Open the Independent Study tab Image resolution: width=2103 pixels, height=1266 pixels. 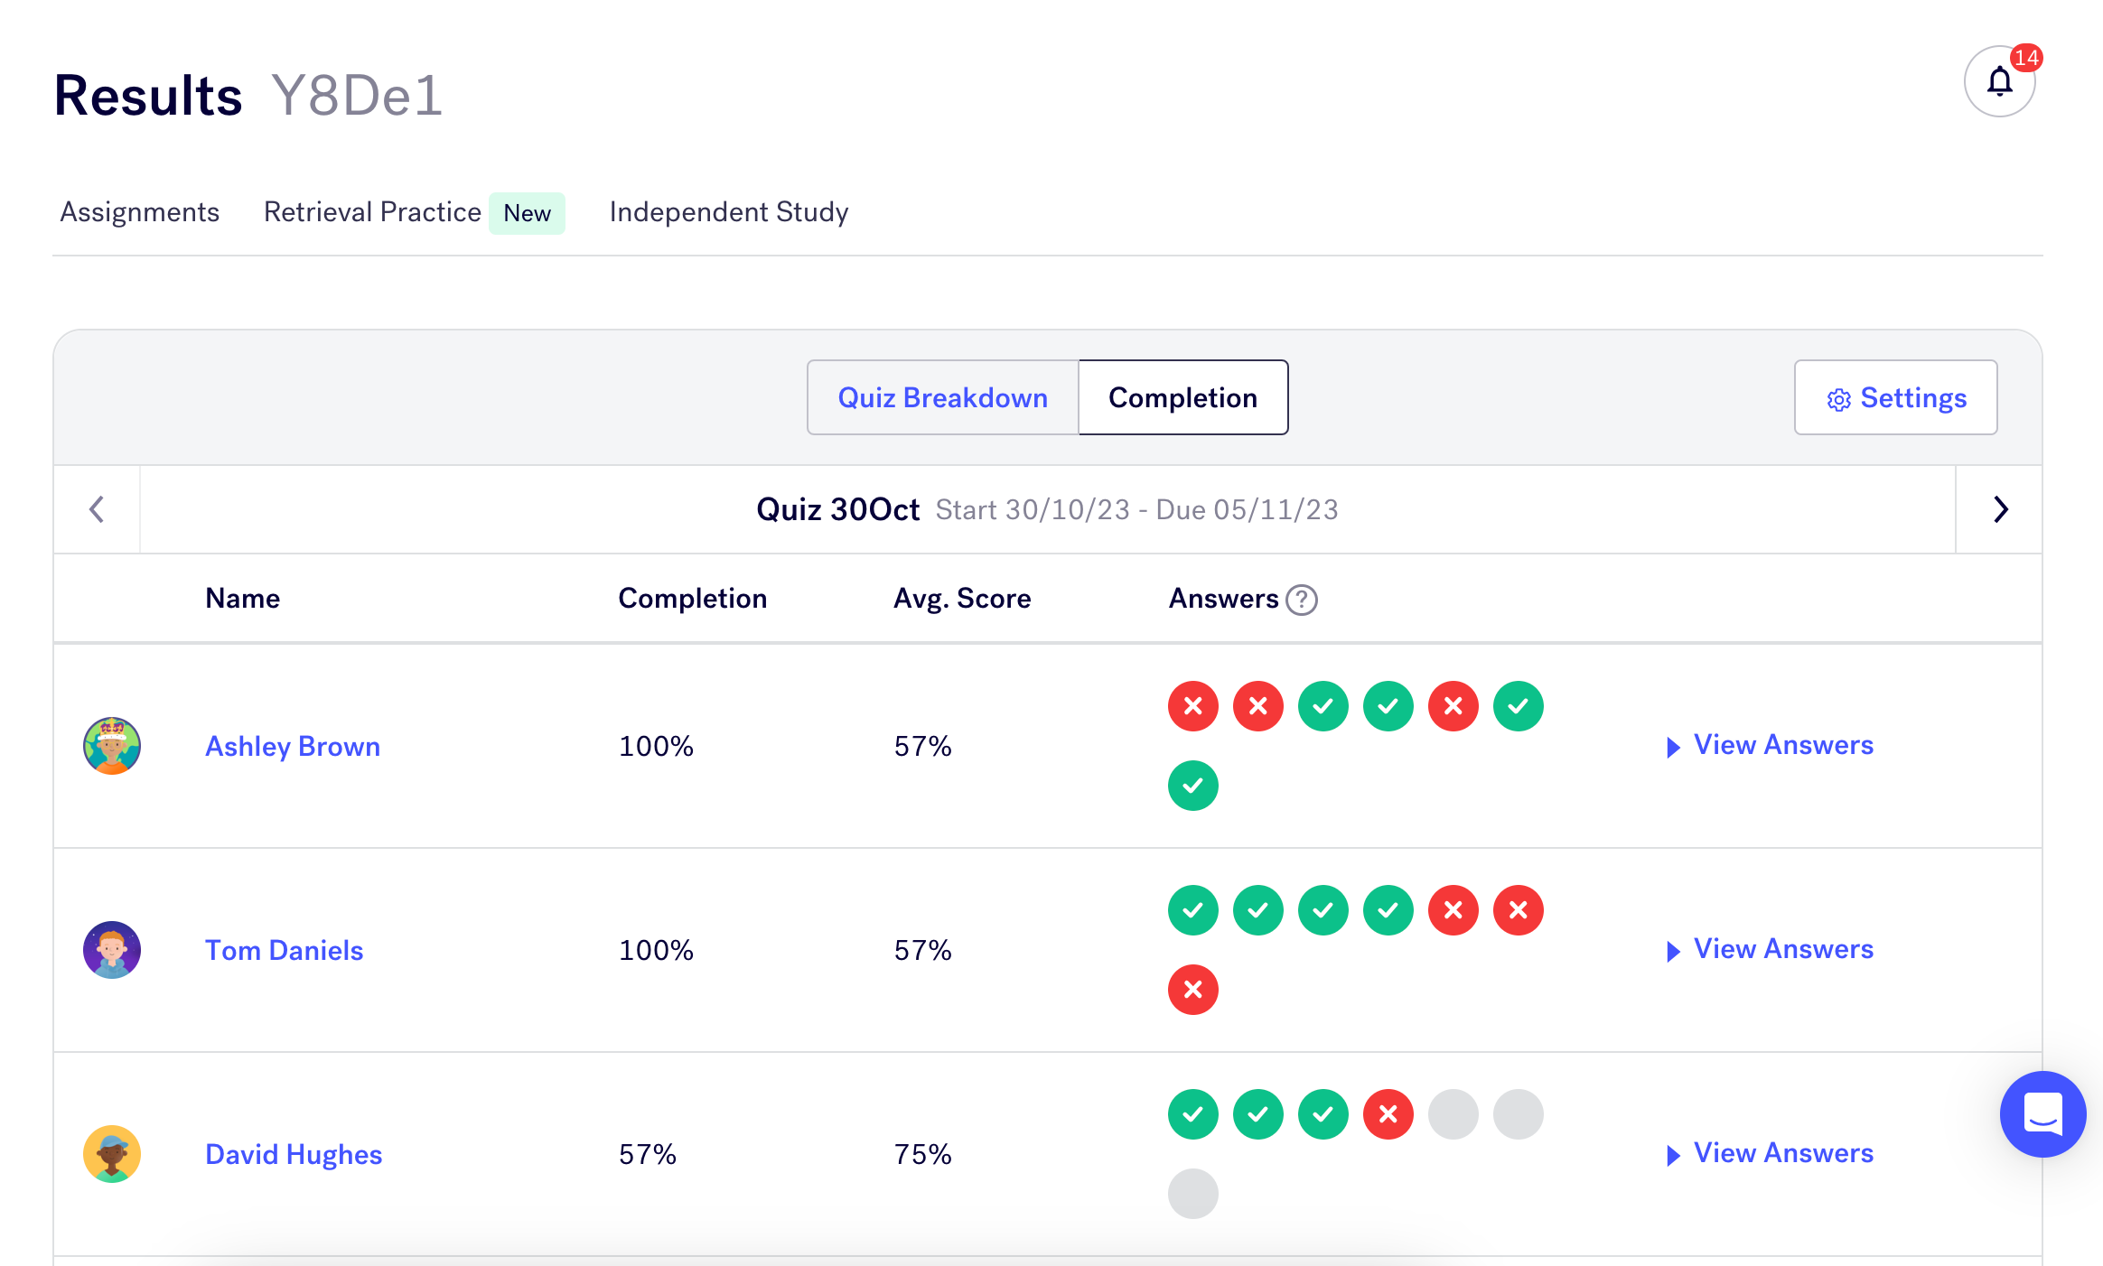728,212
